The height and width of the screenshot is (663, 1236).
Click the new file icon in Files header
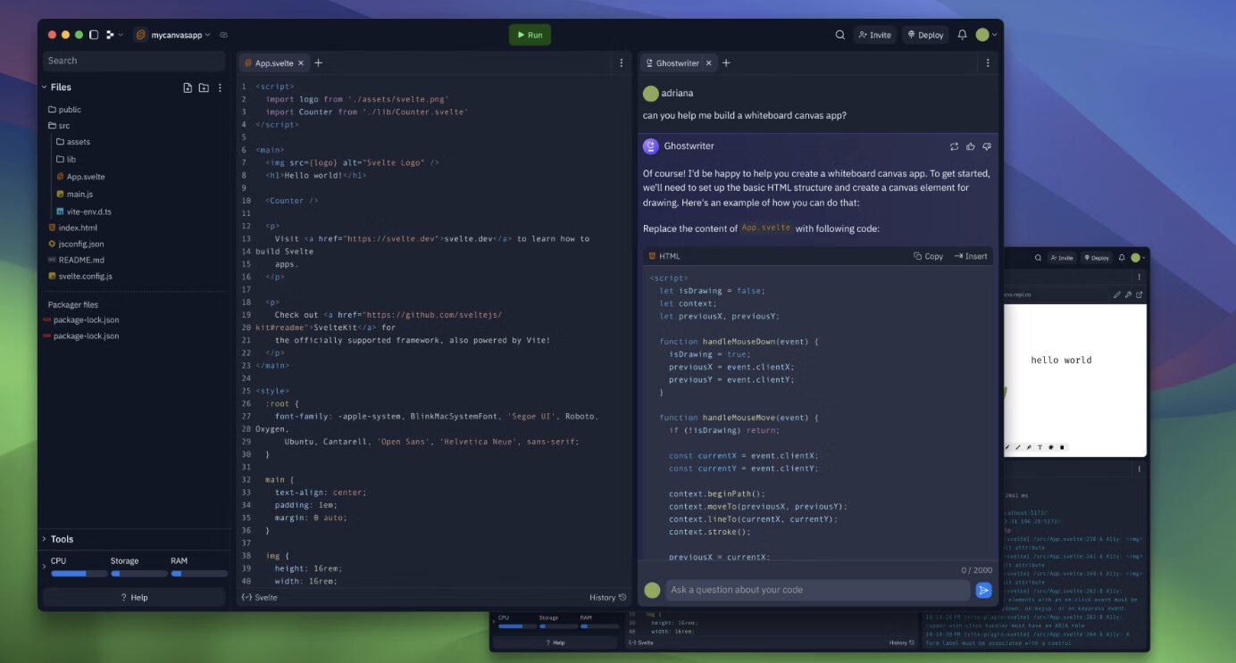point(188,87)
